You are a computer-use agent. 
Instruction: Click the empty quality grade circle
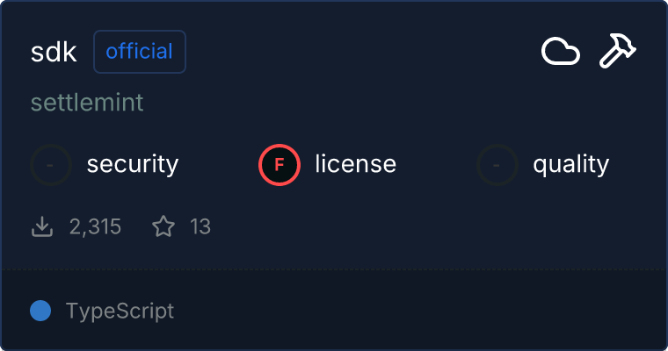[x=497, y=164]
